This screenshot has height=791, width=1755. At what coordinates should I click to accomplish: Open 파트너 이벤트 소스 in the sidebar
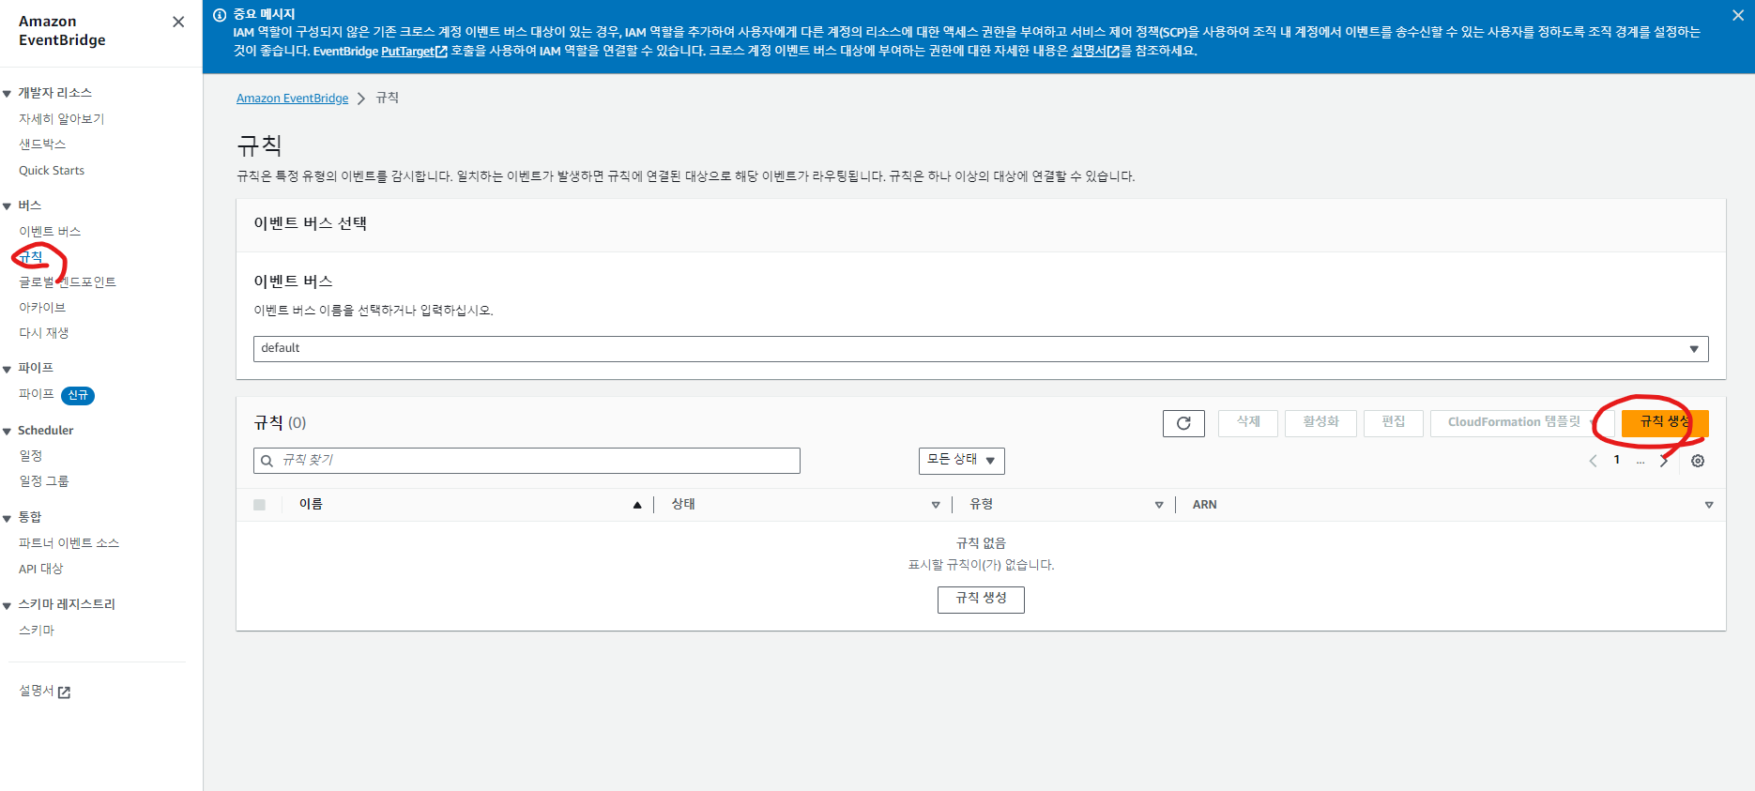coord(69,543)
